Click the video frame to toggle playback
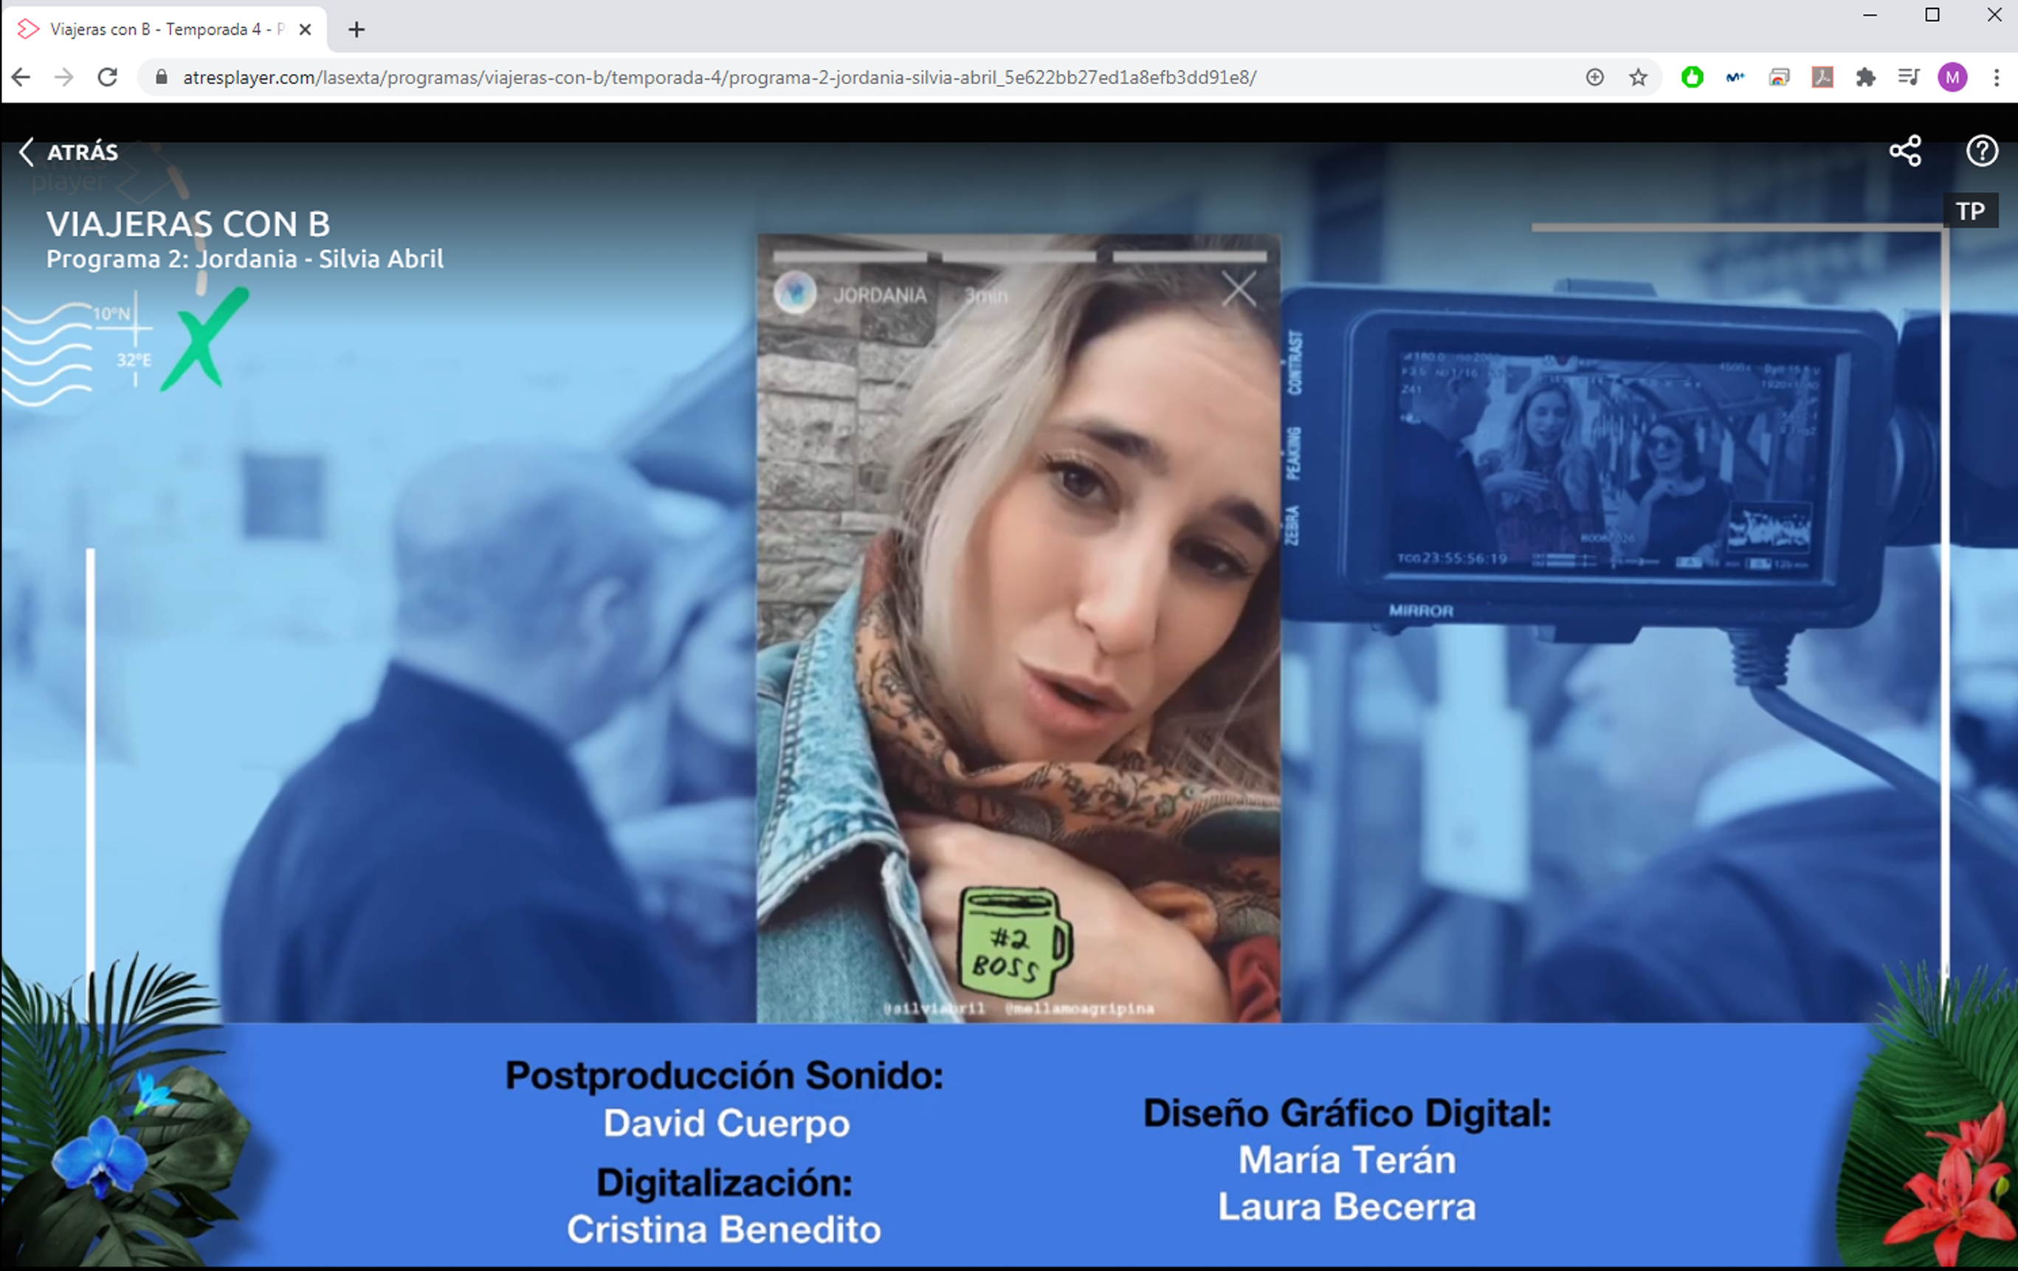This screenshot has width=2018, height=1271. 1005,587
